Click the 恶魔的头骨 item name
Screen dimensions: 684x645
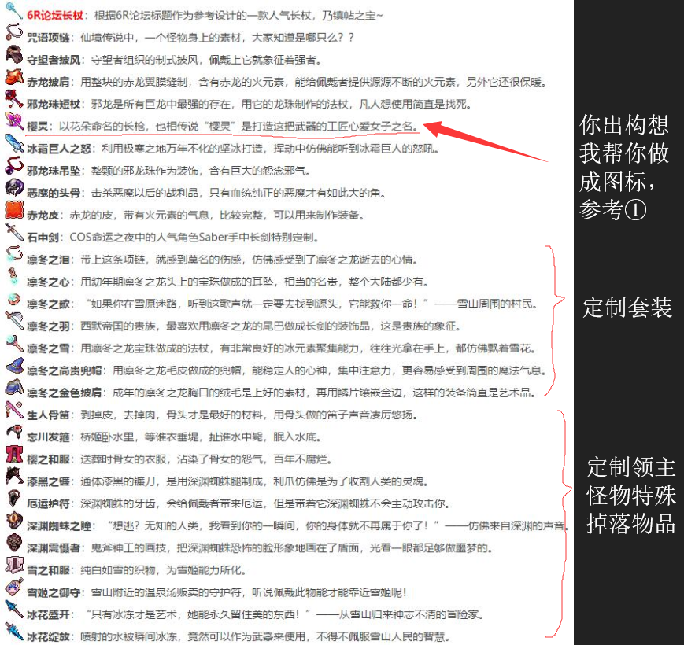[54, 193]
